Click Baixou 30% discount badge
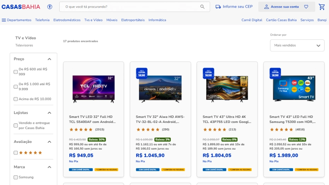Image resolution: width=329 pixels, height=185 pixels. [96, 140]
